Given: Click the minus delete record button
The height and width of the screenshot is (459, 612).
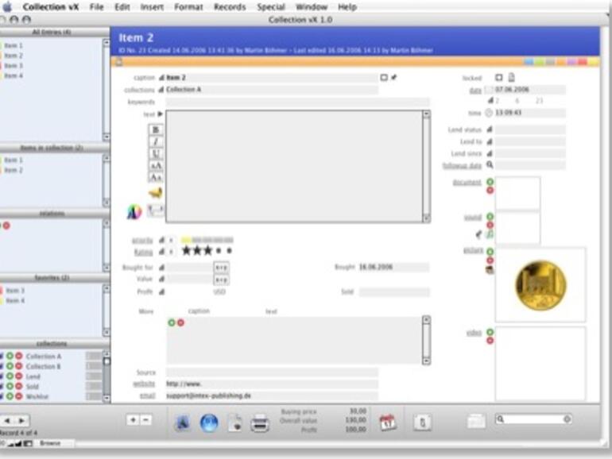Looking at the screenshot, I should (x=145, y=420).
